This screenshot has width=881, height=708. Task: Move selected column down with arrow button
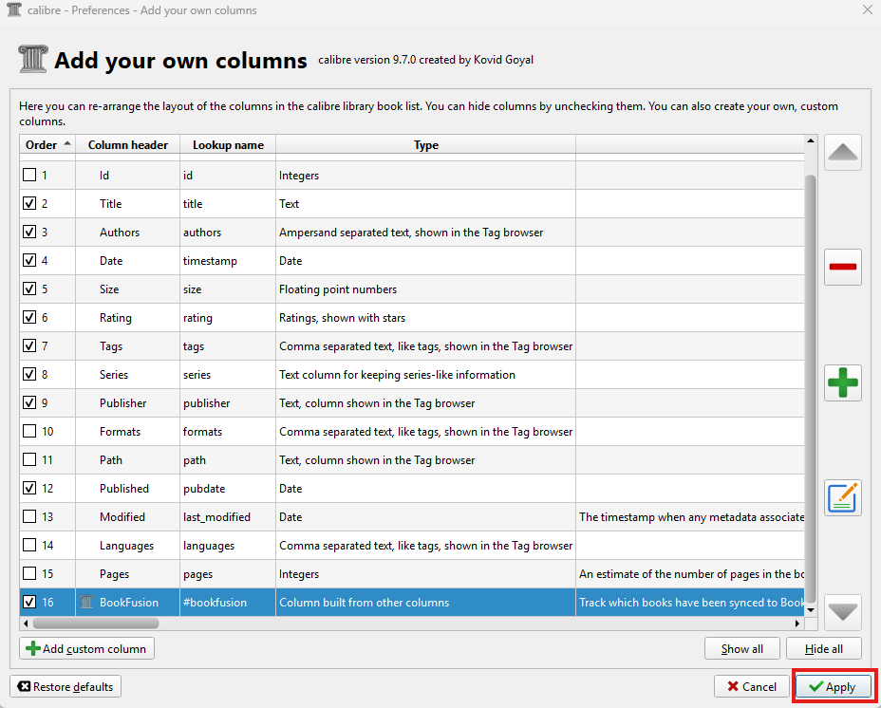coord(842,612)
